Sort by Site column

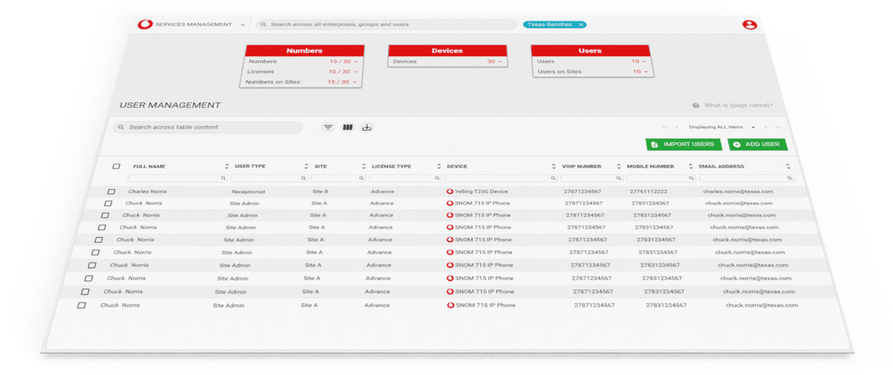(x=364, y=166)
